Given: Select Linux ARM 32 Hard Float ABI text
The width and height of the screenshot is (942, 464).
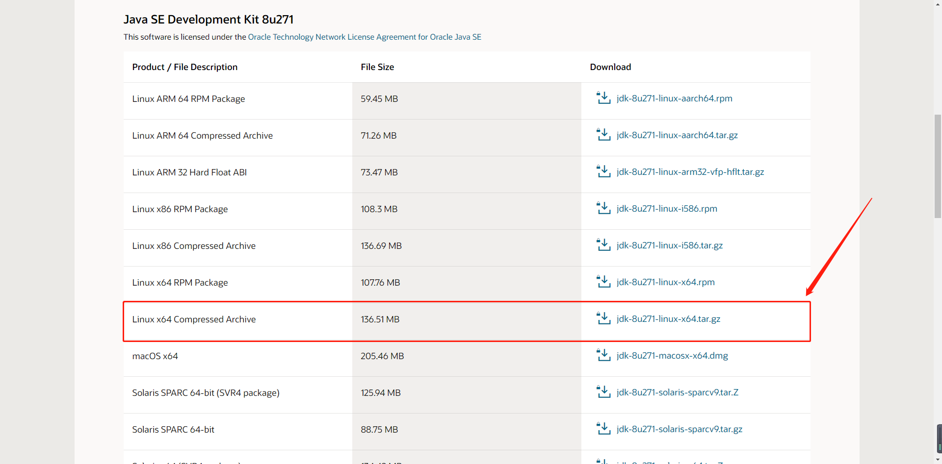Looking at the screenshot, I should tap(189, 172).
